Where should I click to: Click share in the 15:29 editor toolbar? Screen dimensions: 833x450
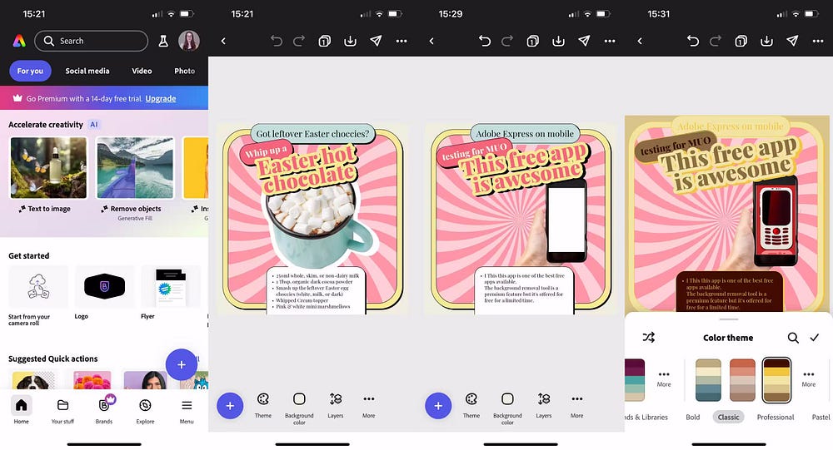pos(584,41)
